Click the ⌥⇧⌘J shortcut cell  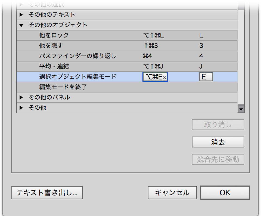click(x=153, y=66)
